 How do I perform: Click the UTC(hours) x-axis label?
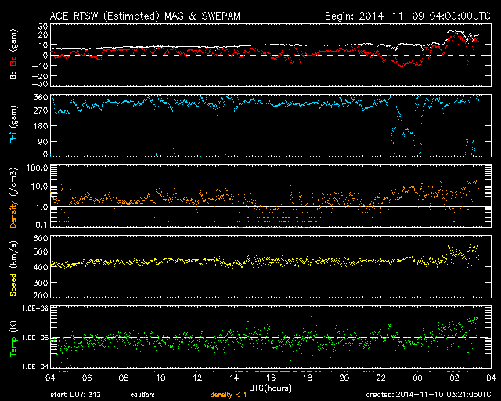coord(271,387)
